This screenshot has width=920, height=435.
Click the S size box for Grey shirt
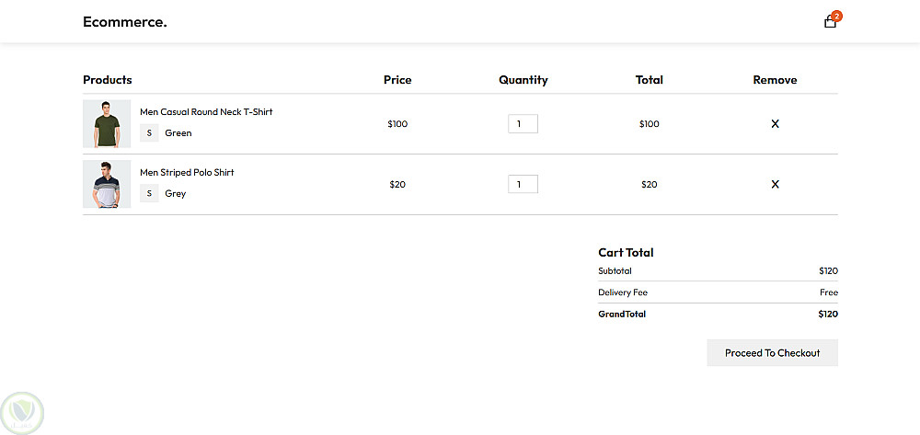(149, 193)
